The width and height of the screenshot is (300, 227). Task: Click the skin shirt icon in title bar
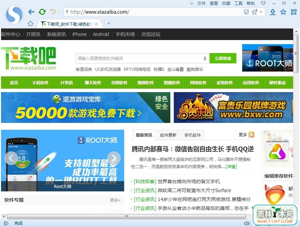pos(263,3)
